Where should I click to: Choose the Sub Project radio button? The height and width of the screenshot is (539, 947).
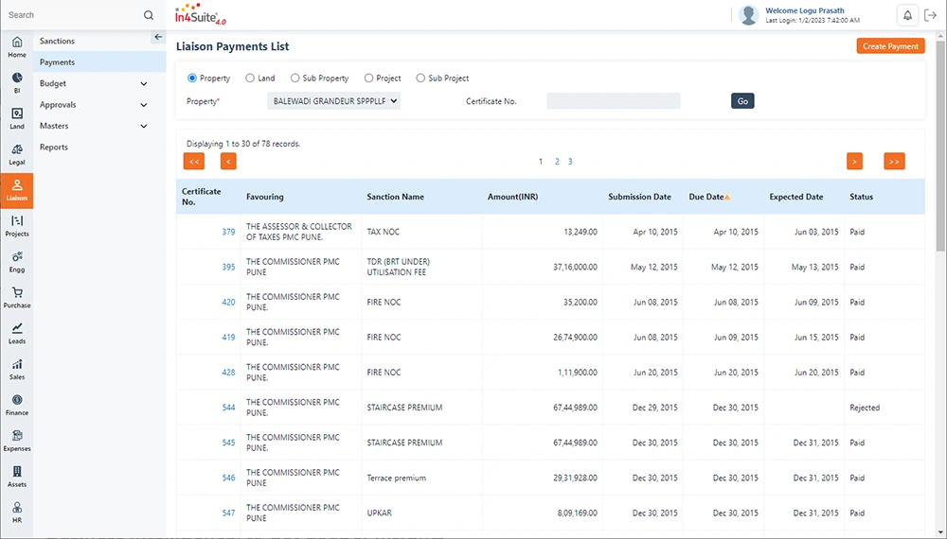(x=420, y=78)
